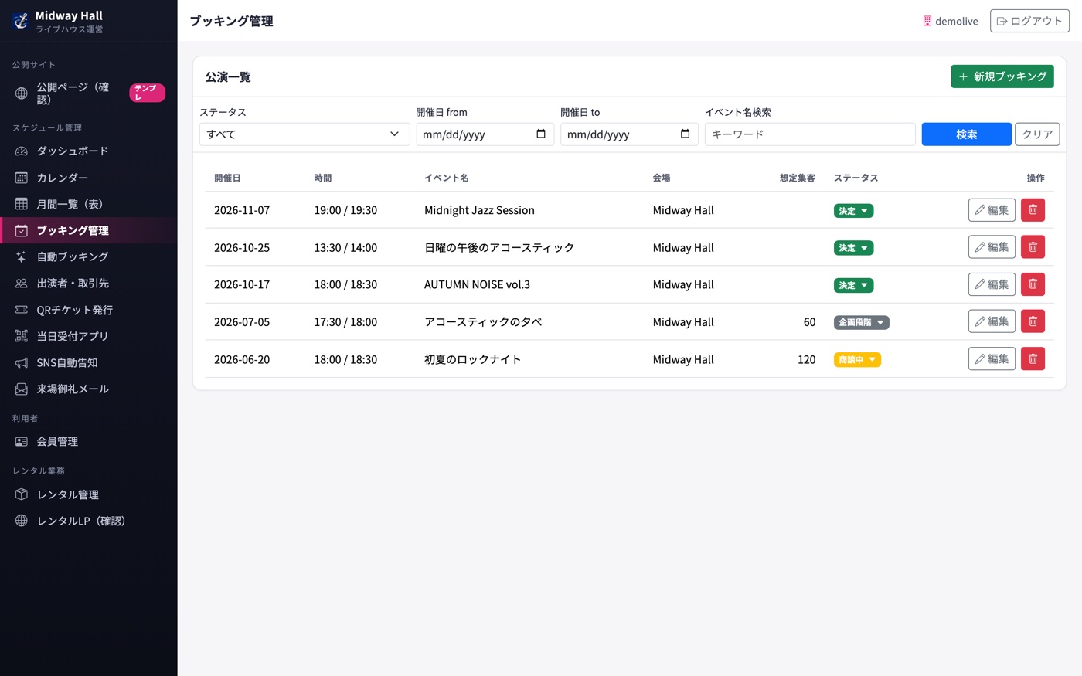Image resolution: width=1082 pixels, height=676 pixels.
Task: Navigate to 出演者・取引先
Action: coord(89,284)
